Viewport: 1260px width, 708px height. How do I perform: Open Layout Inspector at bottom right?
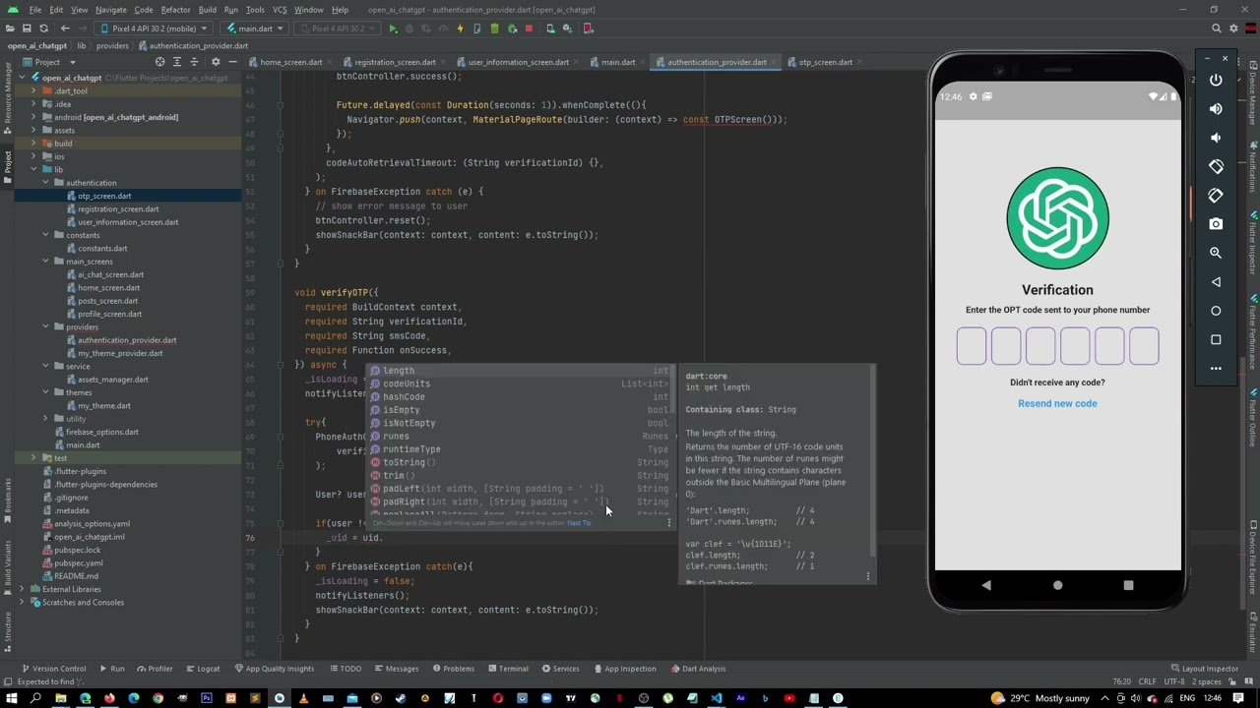point(1205,669)
